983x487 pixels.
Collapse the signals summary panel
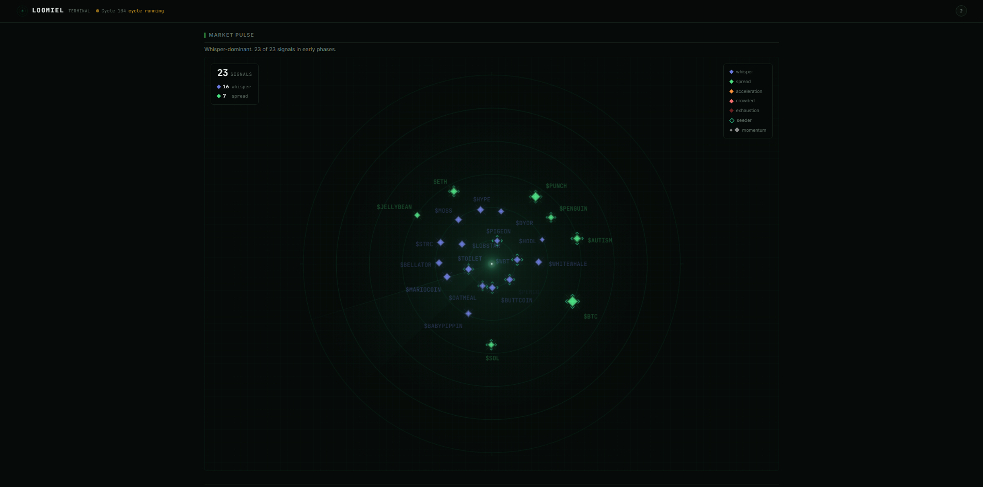[x=234, y=84]
